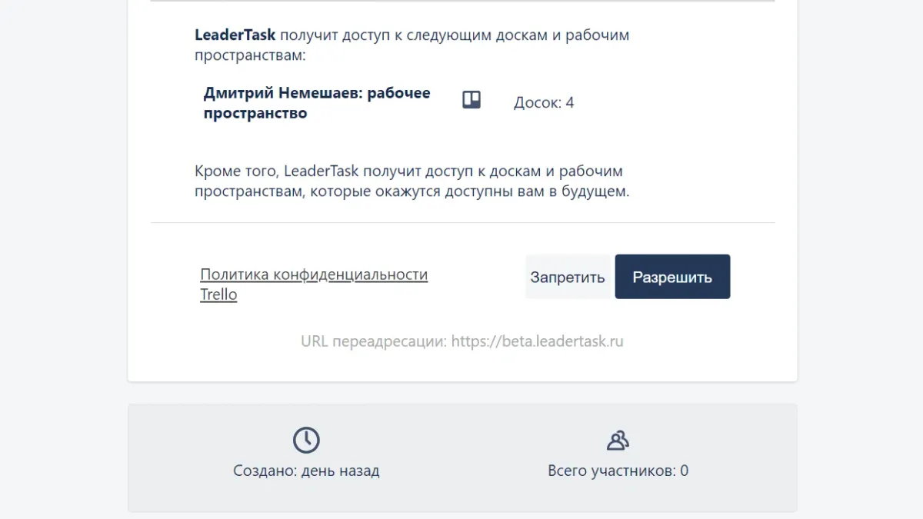
Task: Click the Trello board icon next to workspace name
Action: tap(470, 98)
